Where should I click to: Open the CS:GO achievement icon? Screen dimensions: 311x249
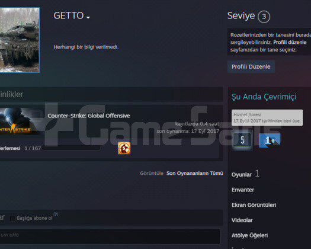pyautogui.click(x=124, y=148)
